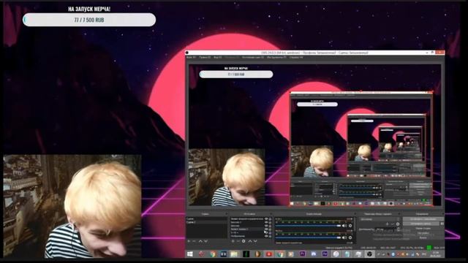Open Инструменты menu in OBS

(276, 57)
